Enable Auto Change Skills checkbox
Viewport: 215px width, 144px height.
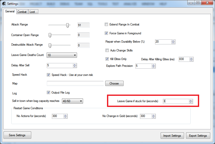(x=107, y=50)
